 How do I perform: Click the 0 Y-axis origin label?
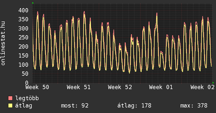tap(26, 83)
